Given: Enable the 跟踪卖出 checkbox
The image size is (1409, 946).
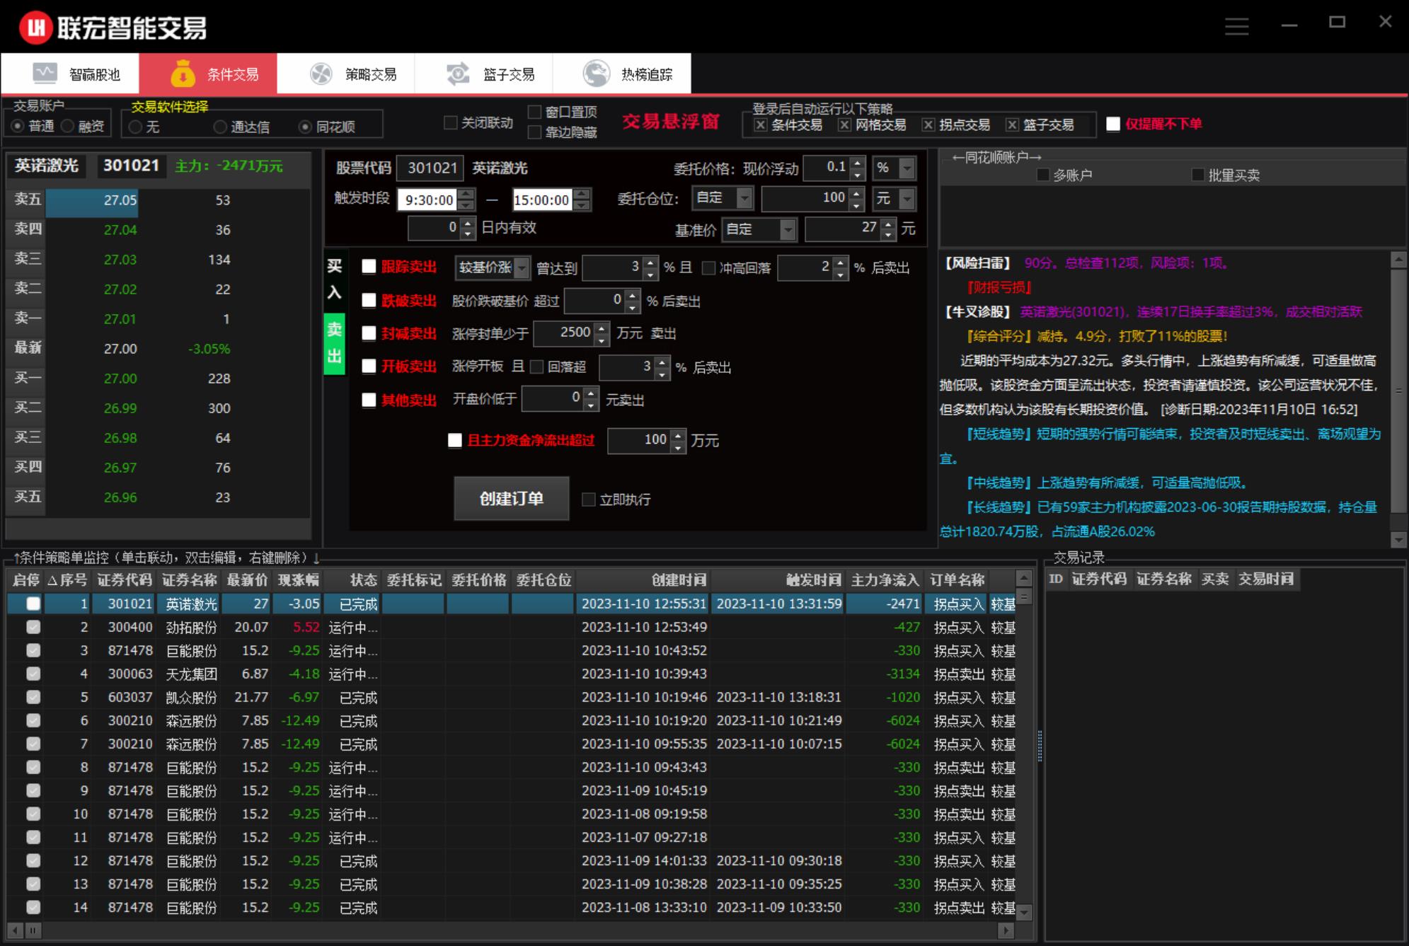Looking at the screenshot, I should point(369,267).
